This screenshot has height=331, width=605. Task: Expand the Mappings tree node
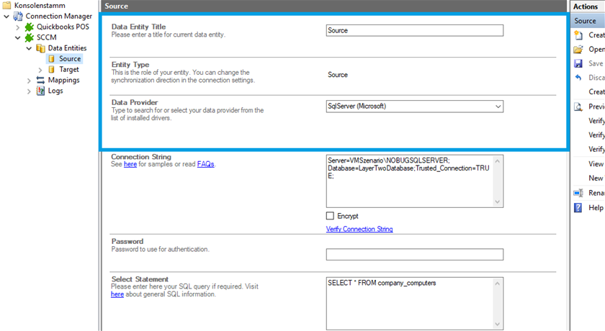(x=30, y=80)
